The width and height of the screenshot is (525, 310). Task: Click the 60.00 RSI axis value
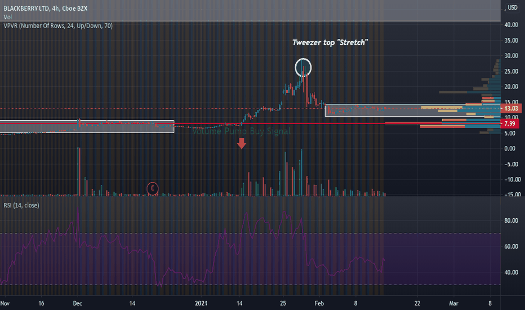[511, 246]
